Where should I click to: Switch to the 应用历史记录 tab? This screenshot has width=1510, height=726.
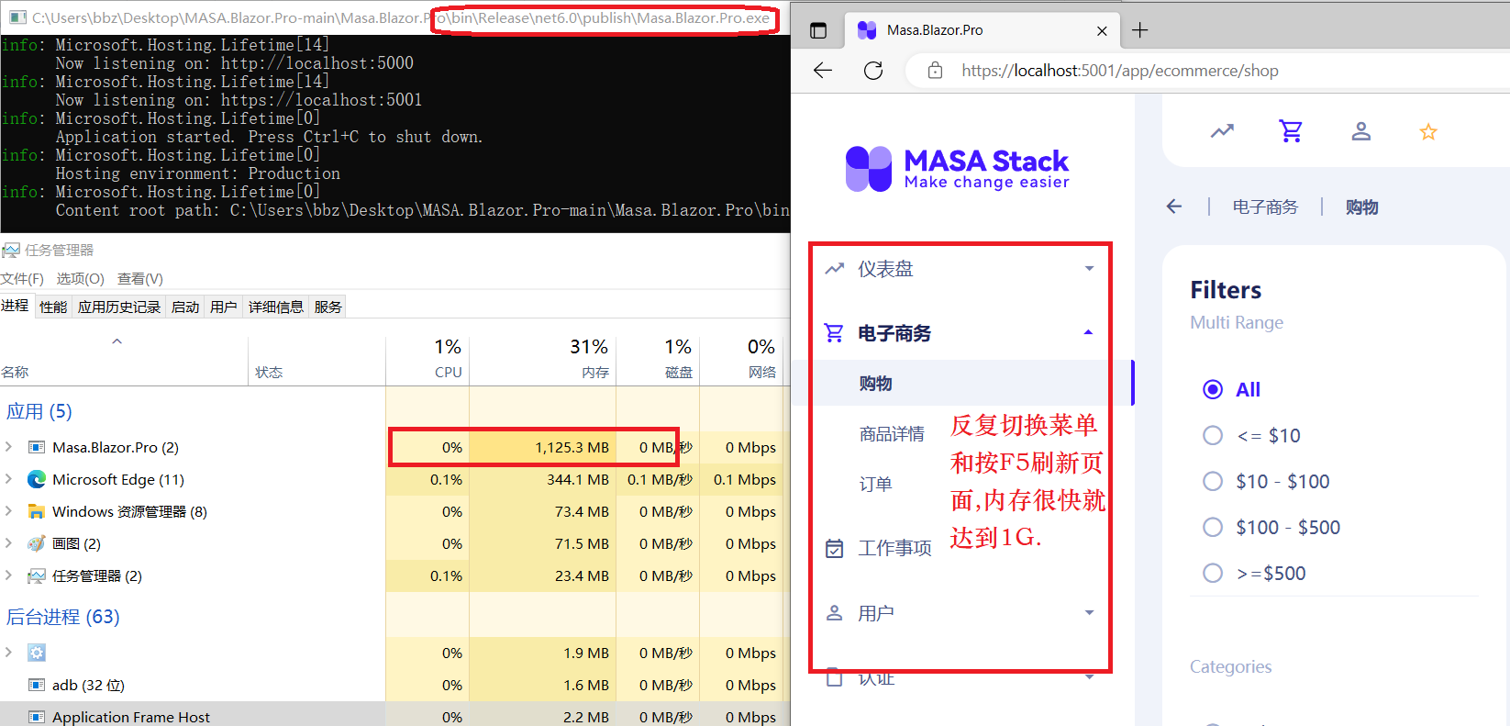119,307
